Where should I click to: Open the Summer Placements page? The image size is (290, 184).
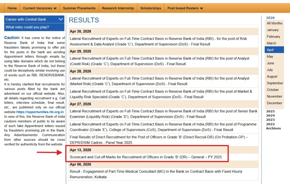(79, 8)
